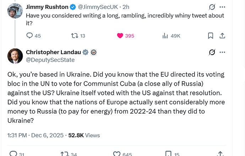Bookmark Jimmy Rushton's tweet
Viewport: 245px width, 156px height.
coord(211,36)
